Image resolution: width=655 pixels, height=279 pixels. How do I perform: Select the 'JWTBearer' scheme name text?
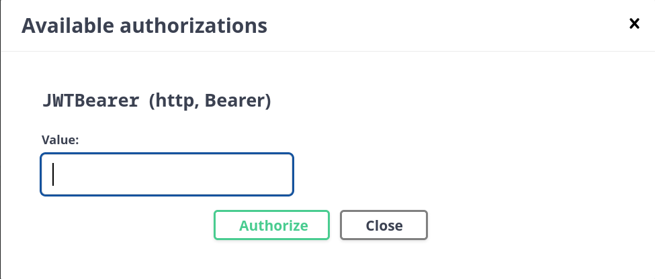[x=91, y=101]
